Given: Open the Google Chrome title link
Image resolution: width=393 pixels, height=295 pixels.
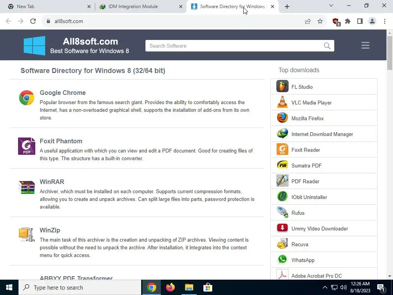Looking at the screenshot, I should tap(63, 93).
